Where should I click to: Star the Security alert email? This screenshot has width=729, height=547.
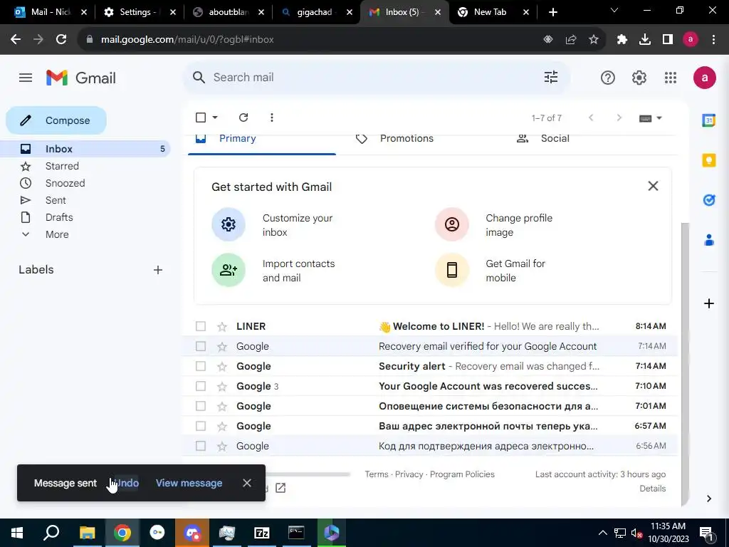222,367
